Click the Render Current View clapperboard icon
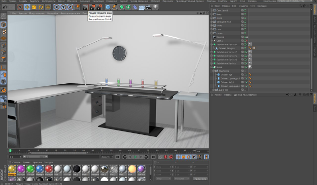Viewport: 317px width, 185px height. (85, 7)
